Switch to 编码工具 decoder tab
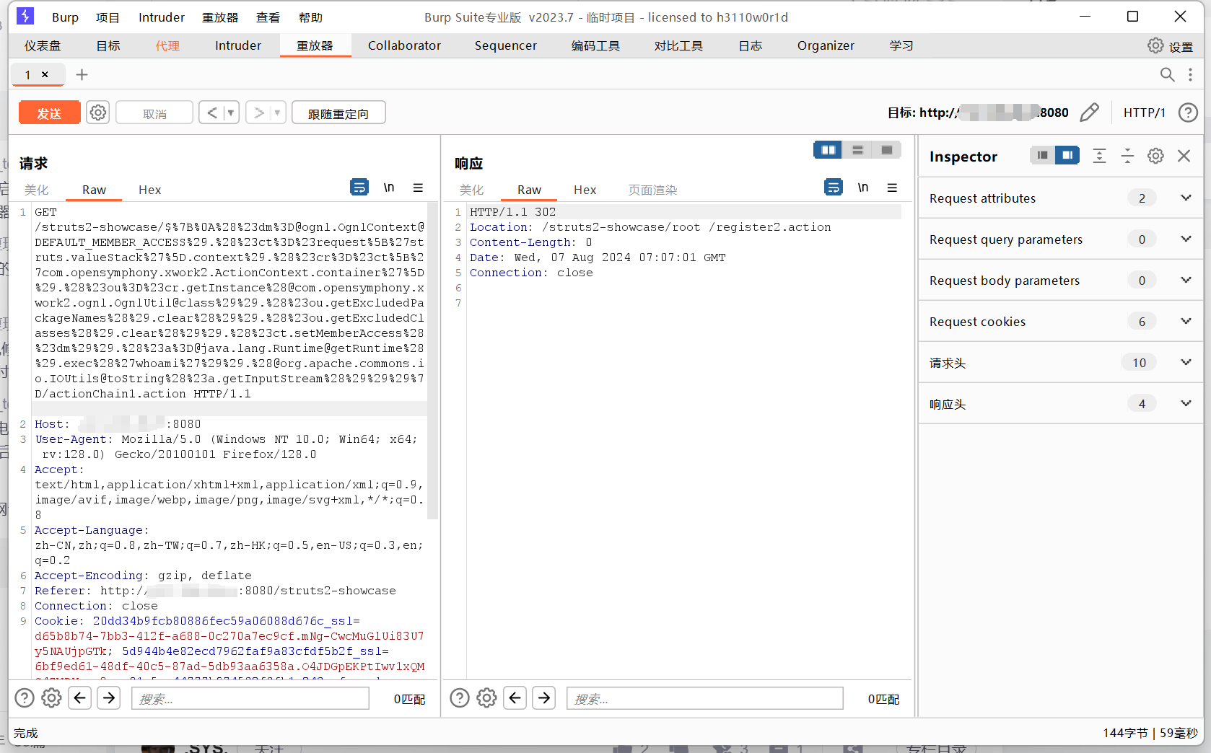 click(x=595, y=45)
